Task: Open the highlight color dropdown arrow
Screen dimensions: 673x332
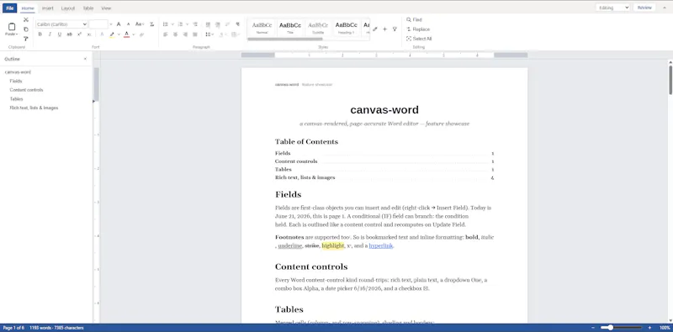Action: coord(119,34)
